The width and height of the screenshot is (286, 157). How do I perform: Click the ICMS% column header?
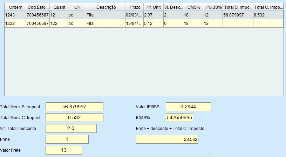(x=193, y=7)
